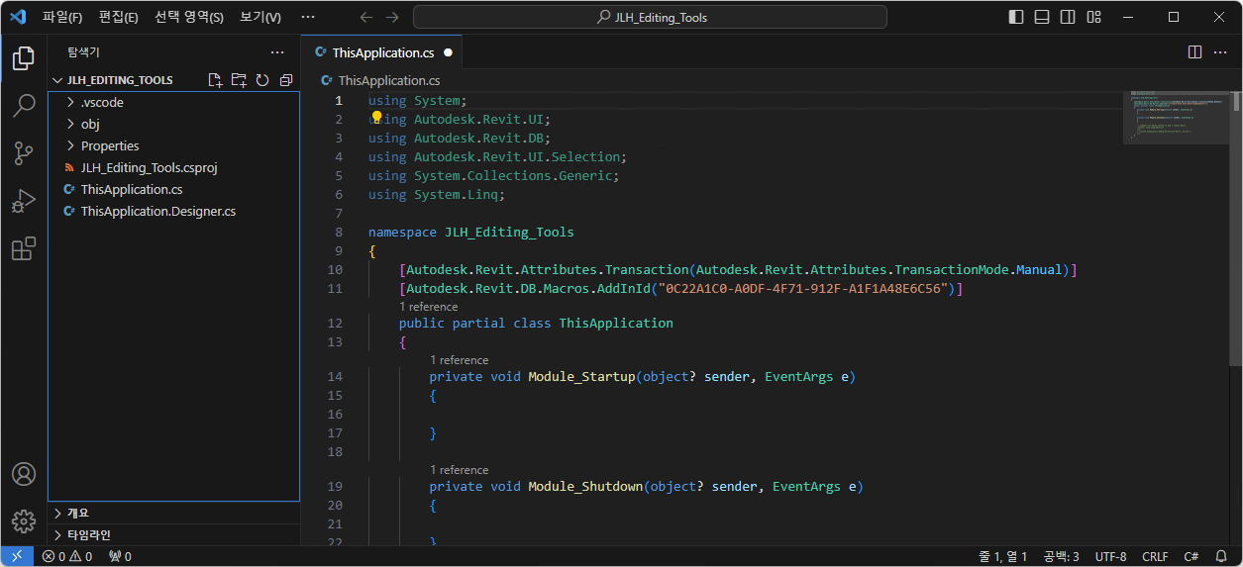Click cursor position 줄 1, 열 1
This screenshot has height=567, width=1243.
point(1003,556)
